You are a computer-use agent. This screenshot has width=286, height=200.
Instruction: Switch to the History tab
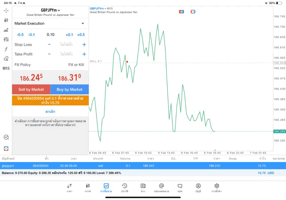(125, 187)
